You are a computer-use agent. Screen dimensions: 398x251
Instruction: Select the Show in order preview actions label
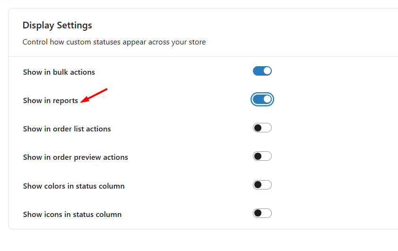76,157
